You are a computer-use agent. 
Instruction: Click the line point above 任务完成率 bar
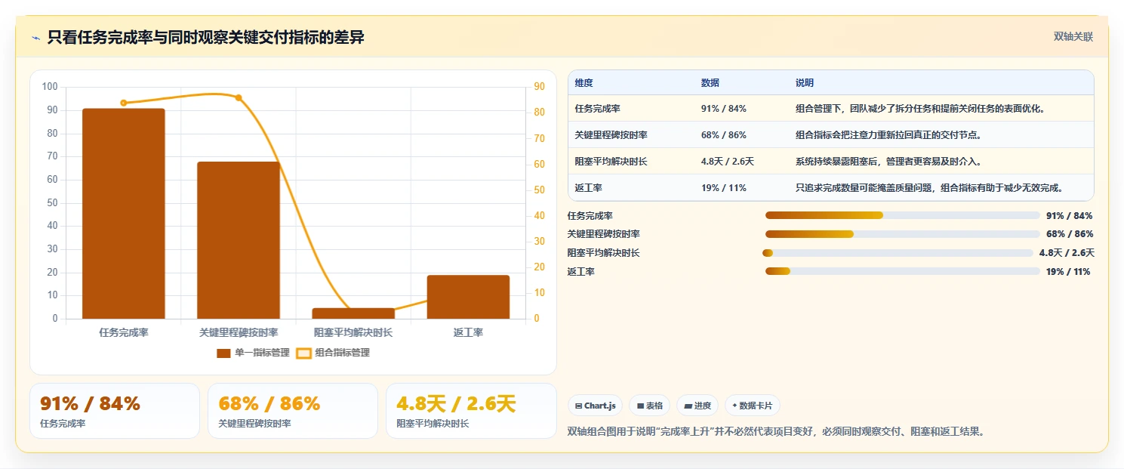(124, 103)
